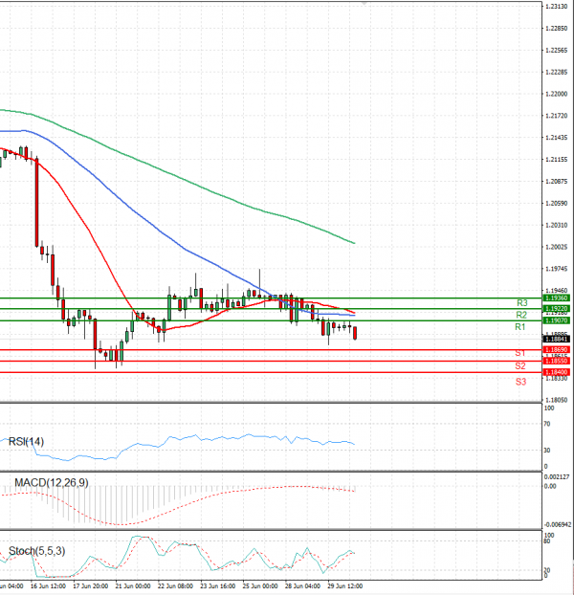The image size is (574, 595).
Task: Select the 1.19220 green price tag
Action: (x=556, y=309)
